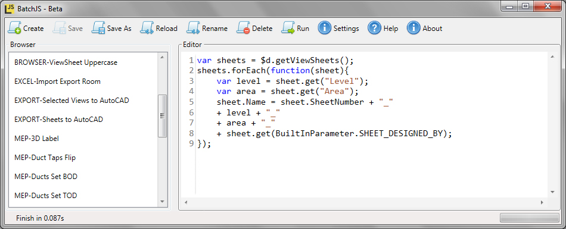
Task: Click the Browser list scroll-up arrow
Action: (162, 57)
